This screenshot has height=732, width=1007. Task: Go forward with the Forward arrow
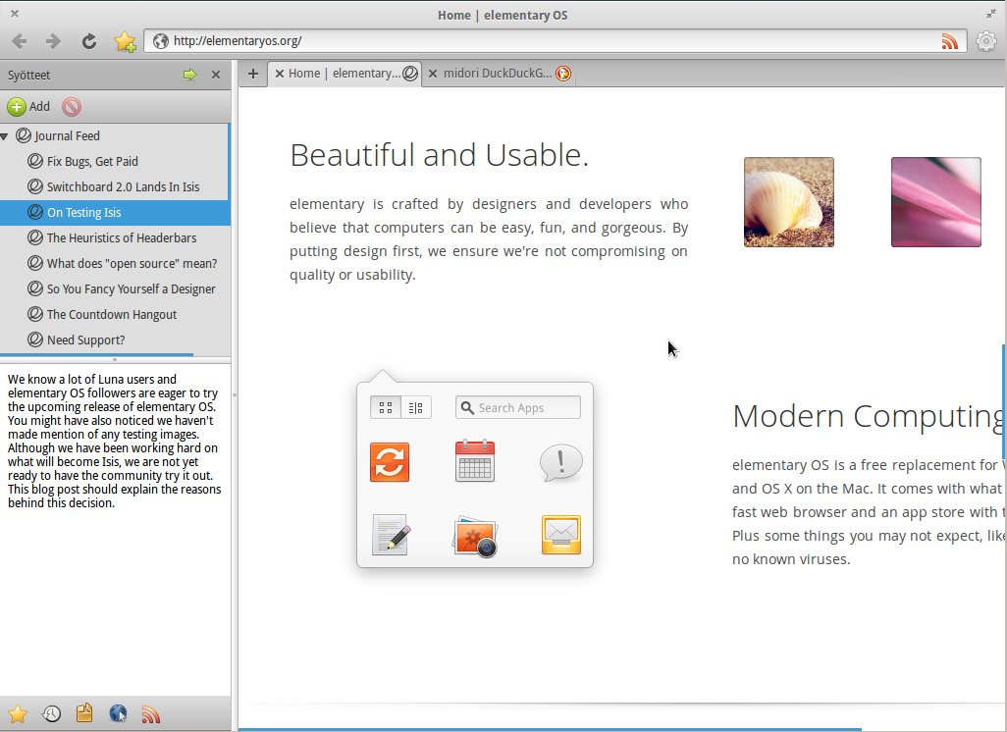click(x=53, y=41)
